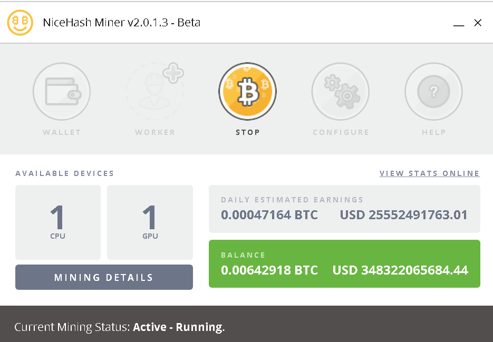Open Mining Details

tap(104, 277)
